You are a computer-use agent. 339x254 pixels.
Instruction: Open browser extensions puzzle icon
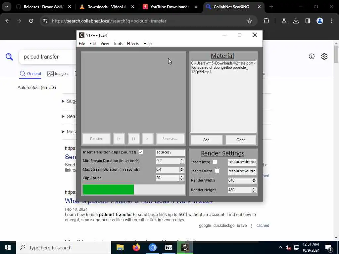[x=266, y=21]
